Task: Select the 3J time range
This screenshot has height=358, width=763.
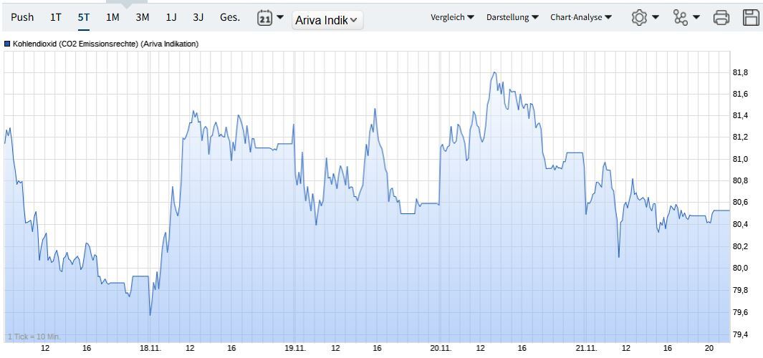Action: (x=198, y=17)
